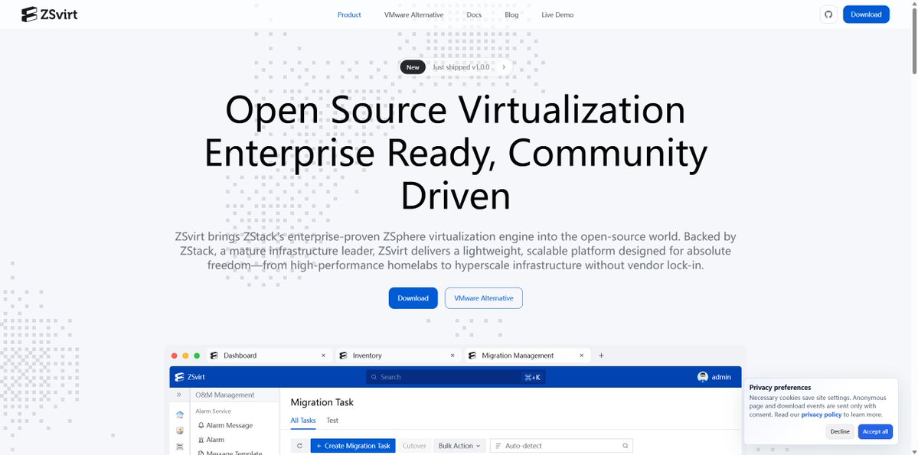The width and height of the screenshot is (918, 455).
Task: Click the outlined VMware Alternative button
Action: coord(484,298)
